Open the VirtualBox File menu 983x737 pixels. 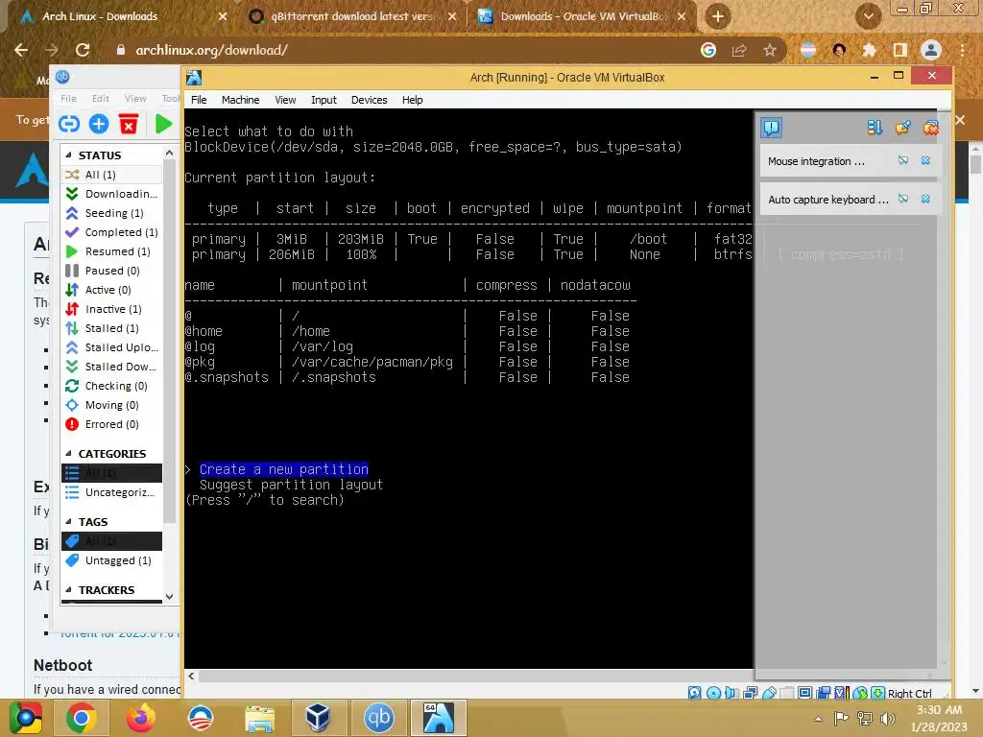(x=199, y=100)
